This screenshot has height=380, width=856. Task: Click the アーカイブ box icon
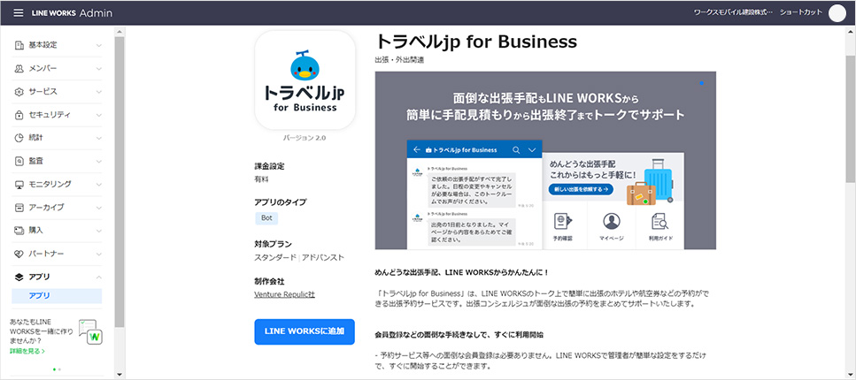click(x=19, y=208)
